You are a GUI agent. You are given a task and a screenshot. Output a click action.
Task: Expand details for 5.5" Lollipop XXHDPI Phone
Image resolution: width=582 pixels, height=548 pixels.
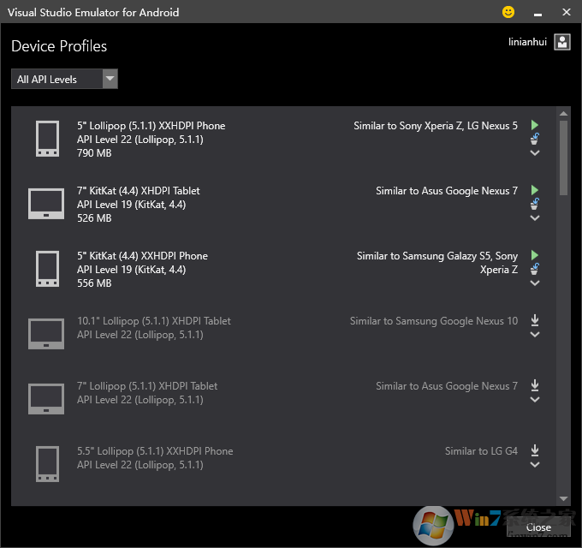click(x=535, y=465)
